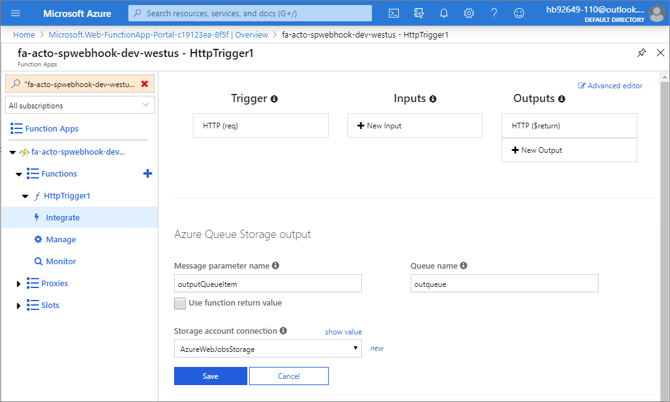Select the HTTP ($return) output

point(569,126)
